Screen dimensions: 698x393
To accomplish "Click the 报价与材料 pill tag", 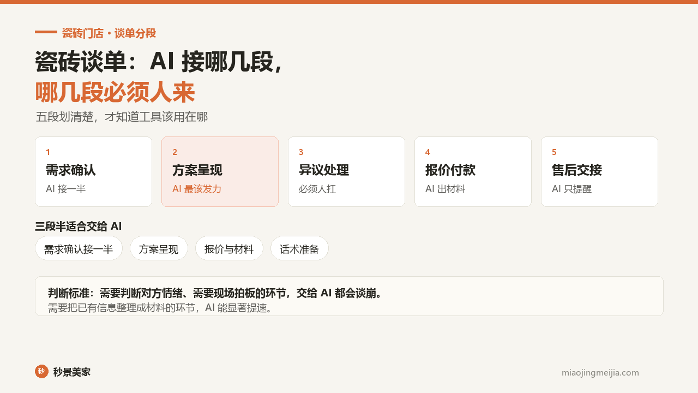I will [229, 248].
